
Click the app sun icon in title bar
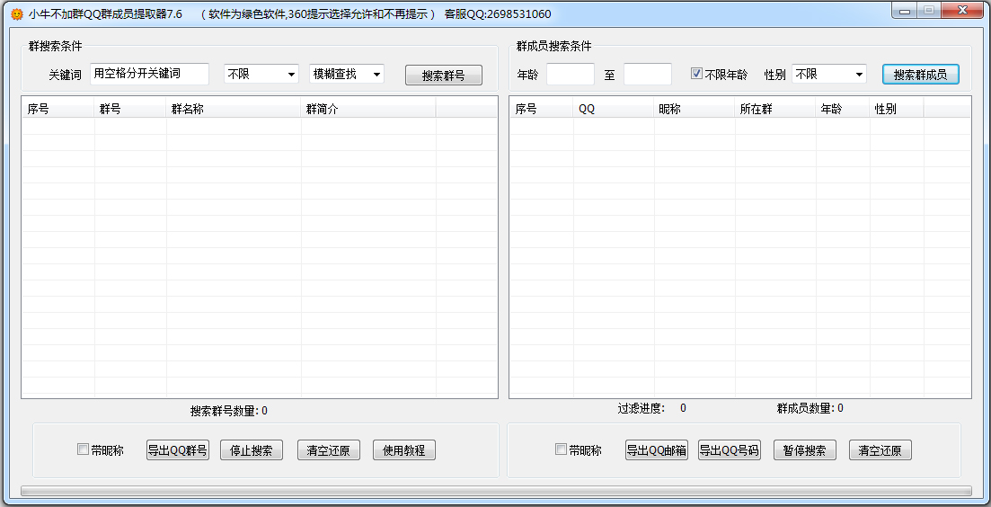tap(16, 14)
